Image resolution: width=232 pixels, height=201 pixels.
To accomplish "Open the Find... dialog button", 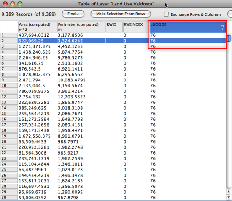I will point(73,14).
